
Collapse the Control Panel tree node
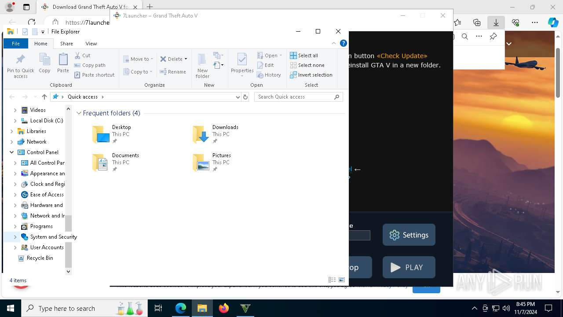click(x=12, y=152)
